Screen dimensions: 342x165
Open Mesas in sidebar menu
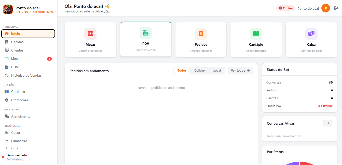(28, 59)
